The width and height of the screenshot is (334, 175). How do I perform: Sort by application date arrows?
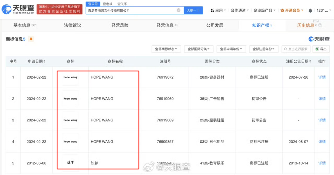click(x=44, y=61)
